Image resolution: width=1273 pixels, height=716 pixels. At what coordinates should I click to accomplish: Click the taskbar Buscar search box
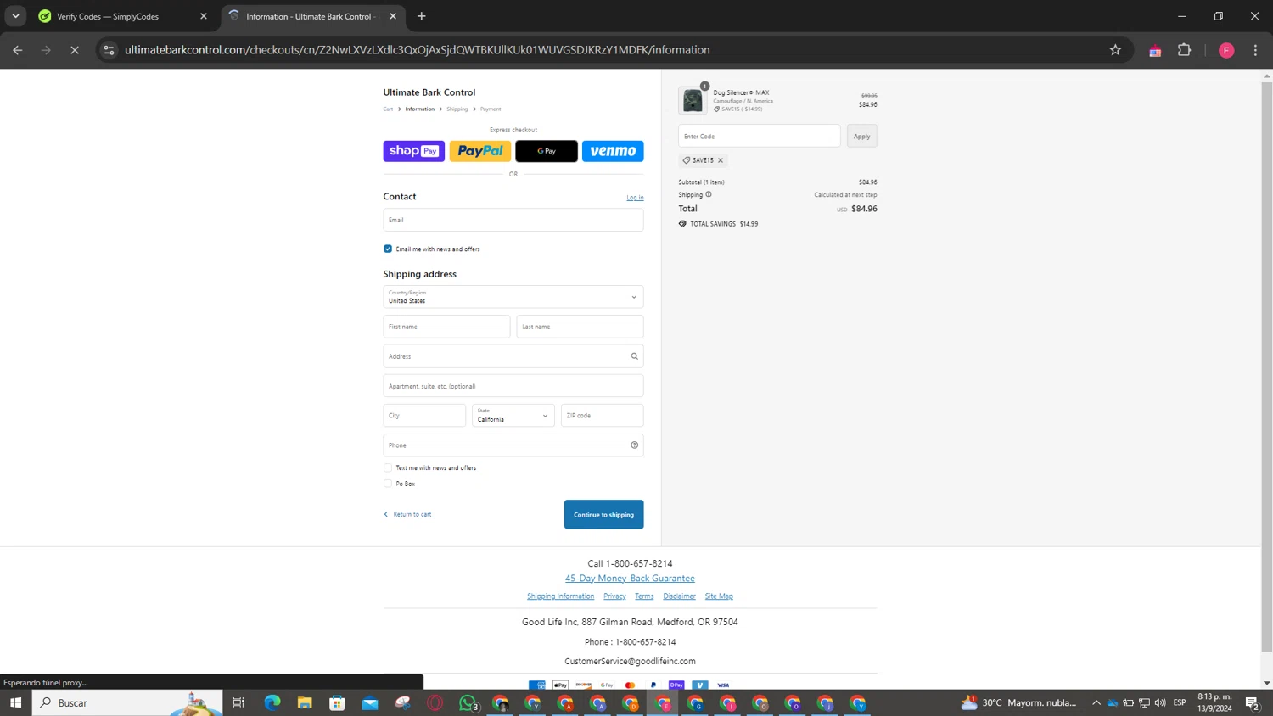[x=127, y=702]
